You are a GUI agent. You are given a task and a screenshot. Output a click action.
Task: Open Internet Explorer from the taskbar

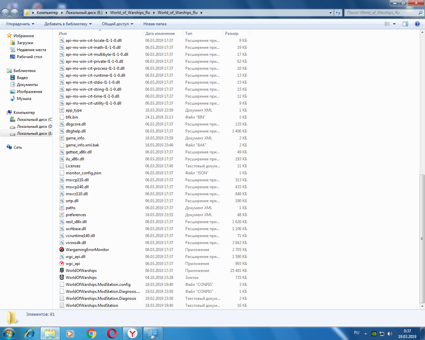pyautogui.click(x=30, y=333)
